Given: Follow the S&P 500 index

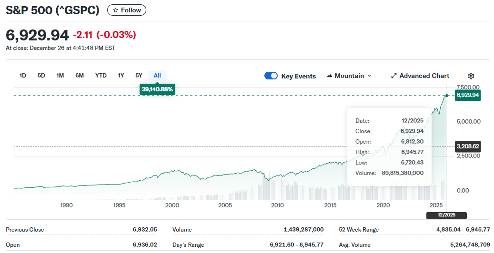Looking at the screenshot, I should pyautogui.click(x=127, y=10).
